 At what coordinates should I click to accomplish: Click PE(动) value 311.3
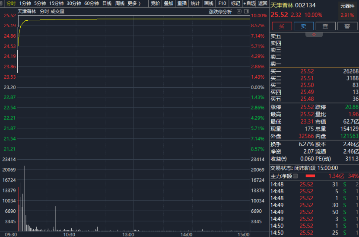[x=352, y=159]
